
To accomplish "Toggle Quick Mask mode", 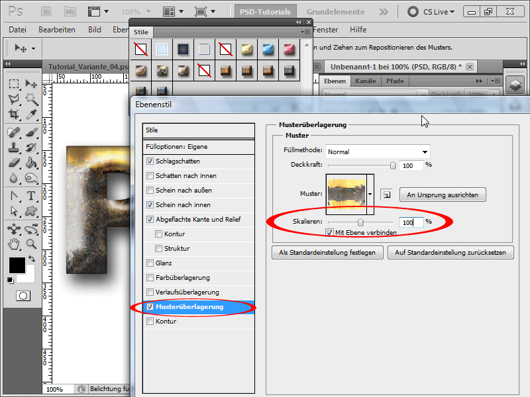I will point(23,296).
